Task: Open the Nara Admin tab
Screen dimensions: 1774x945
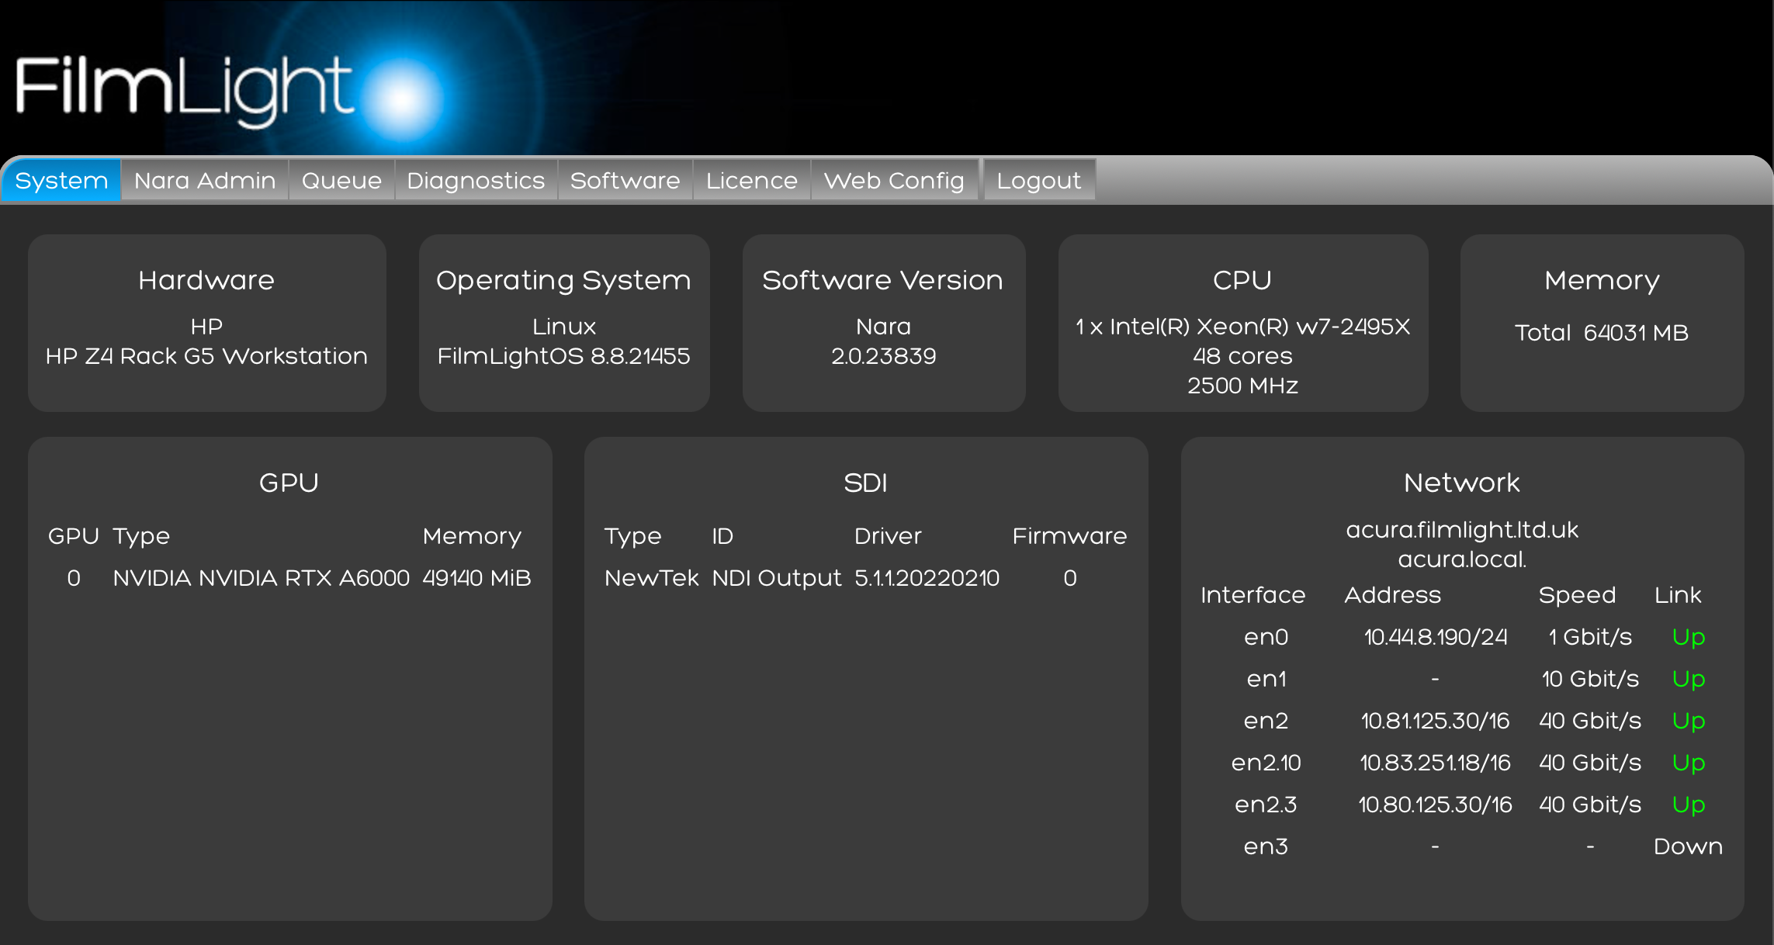Action: pyautogui.click(x=205, y=181)
